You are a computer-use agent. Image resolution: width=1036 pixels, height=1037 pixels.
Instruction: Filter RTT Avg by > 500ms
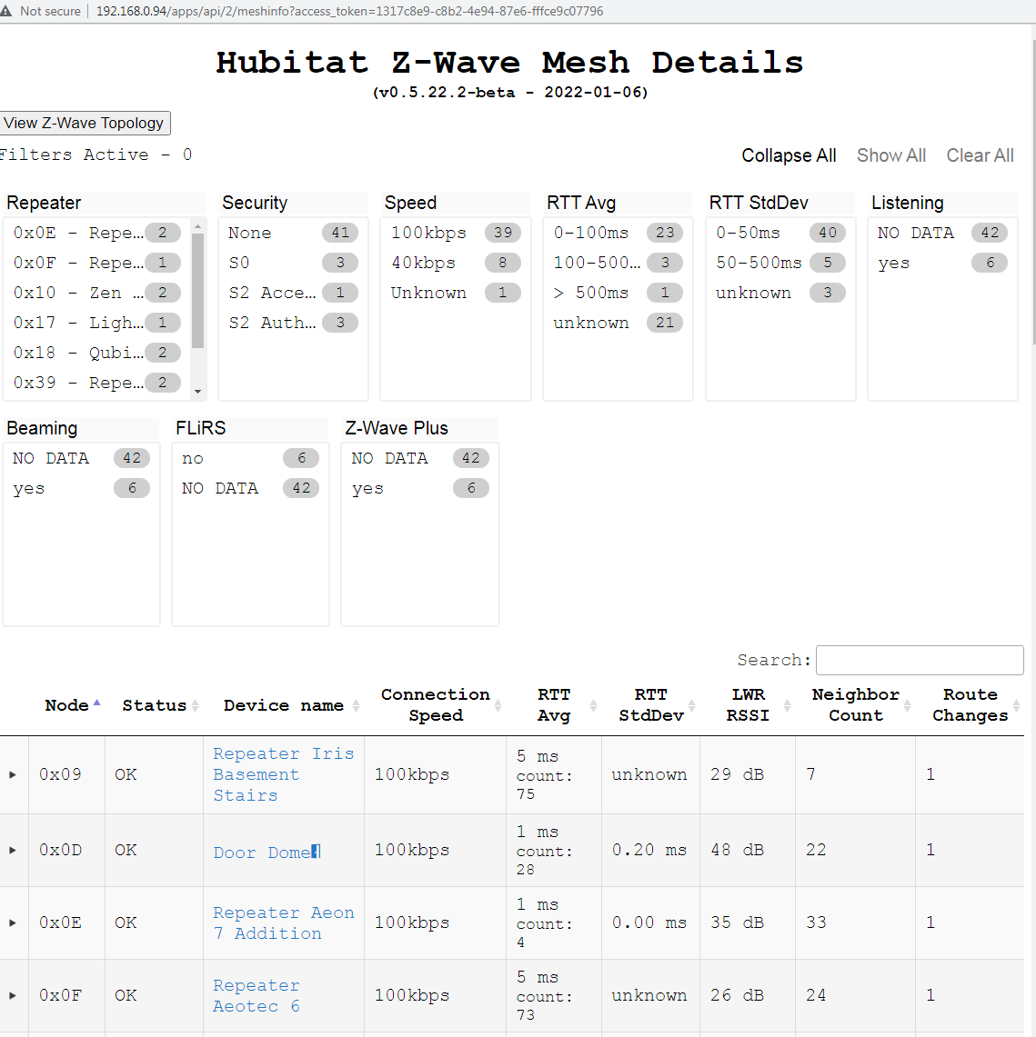pyautogui.click(x=618, y=293)
